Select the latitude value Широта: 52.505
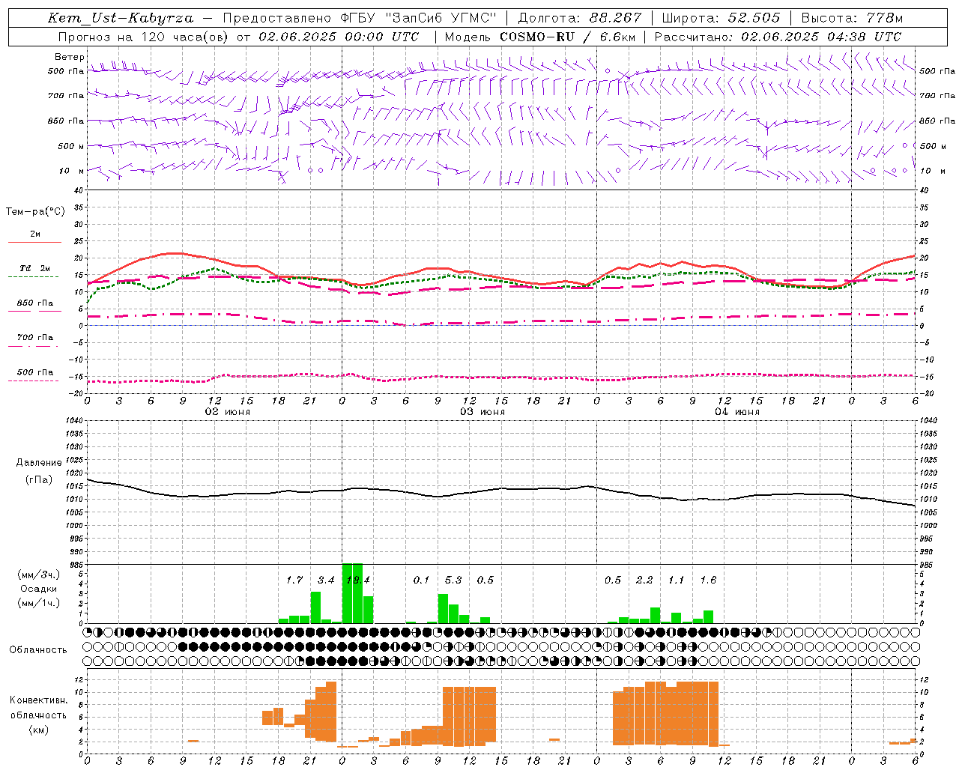 pyautogui.click(x=721, y=18)
